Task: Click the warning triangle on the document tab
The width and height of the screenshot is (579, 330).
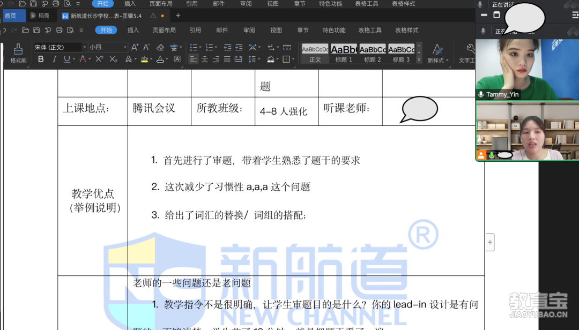Action: [153, 16]
